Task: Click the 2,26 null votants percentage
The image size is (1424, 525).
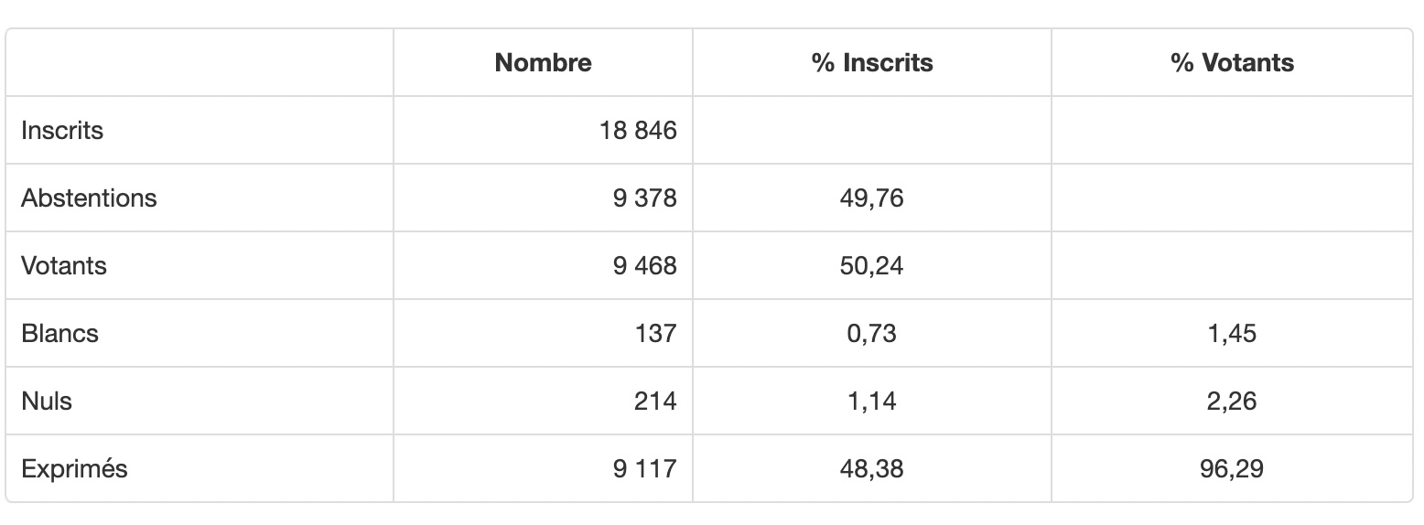Action: tap(1232, 402)
